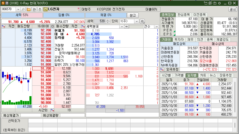
Task: Click the stock search magnifier icon
Action: tap(23, 9)
